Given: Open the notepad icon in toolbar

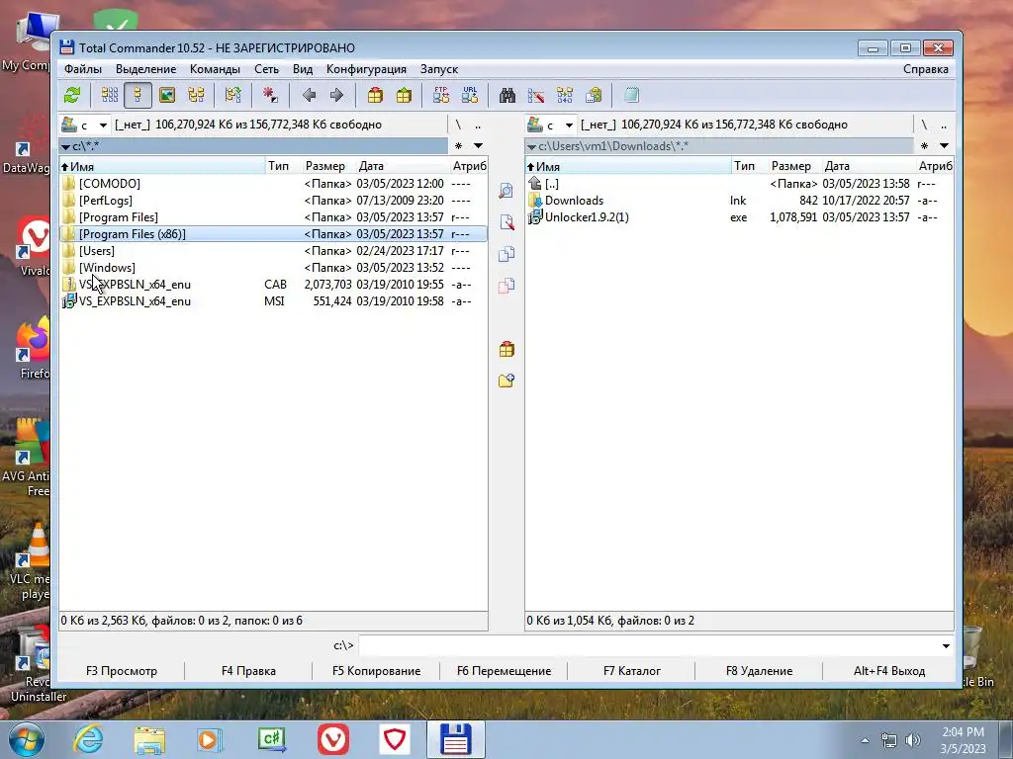Looking at the screenshot, I should click(631, 96).
